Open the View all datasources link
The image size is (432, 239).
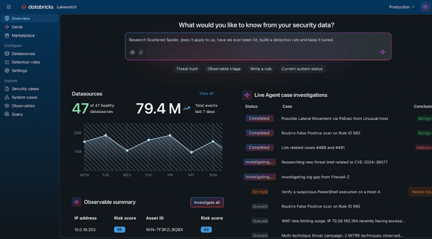pyautogui.click(x=206, y=93)
